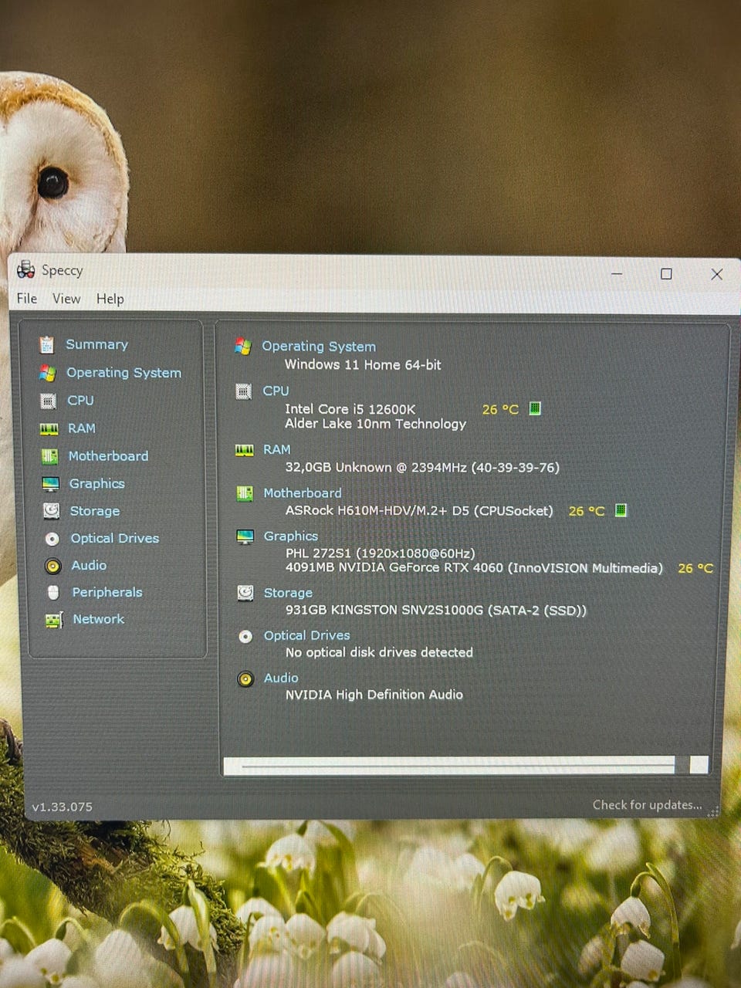This screenshot has height=988, width=741.
Task: Click the CPU temperature value 26 °C
Action: pos(500,410)
